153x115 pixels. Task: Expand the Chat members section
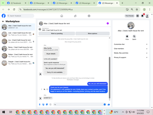point(131,49)
